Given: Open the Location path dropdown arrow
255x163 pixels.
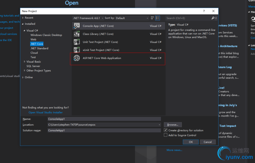Looking at the screenshot, I should [x=159, y=125].
